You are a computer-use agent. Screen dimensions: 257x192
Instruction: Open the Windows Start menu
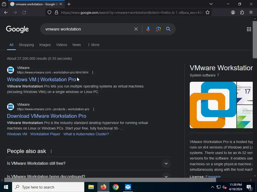pos(6,187)
